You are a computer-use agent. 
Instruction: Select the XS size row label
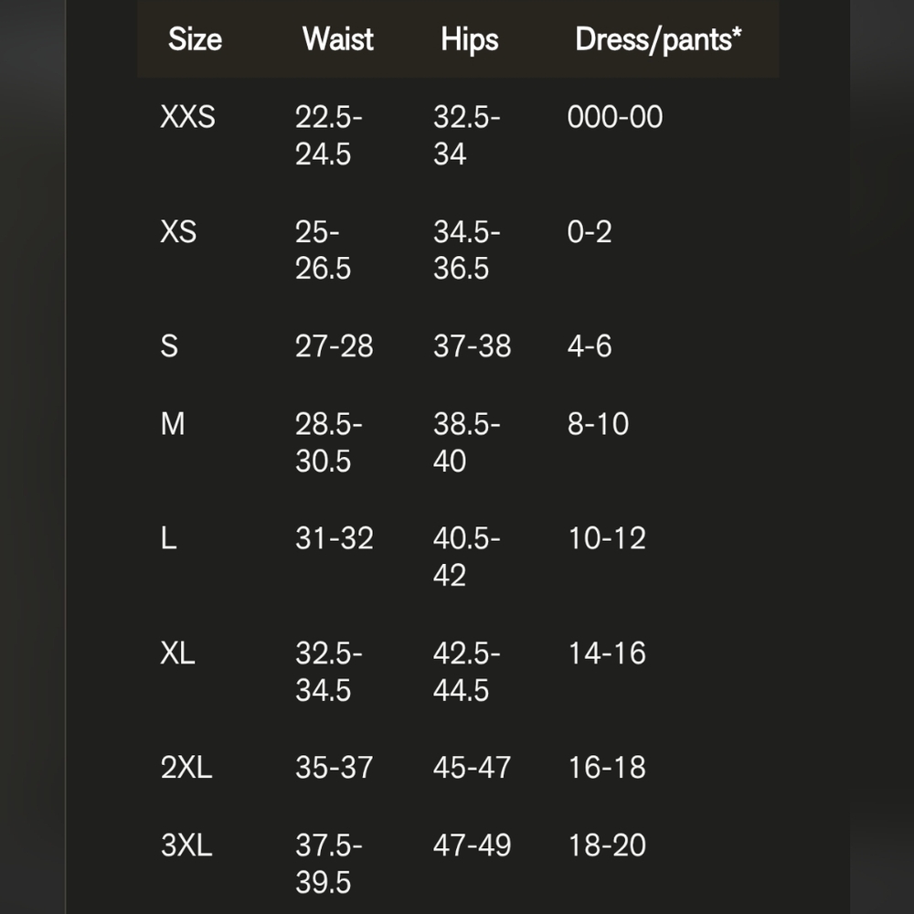click(x=178, y=232)
